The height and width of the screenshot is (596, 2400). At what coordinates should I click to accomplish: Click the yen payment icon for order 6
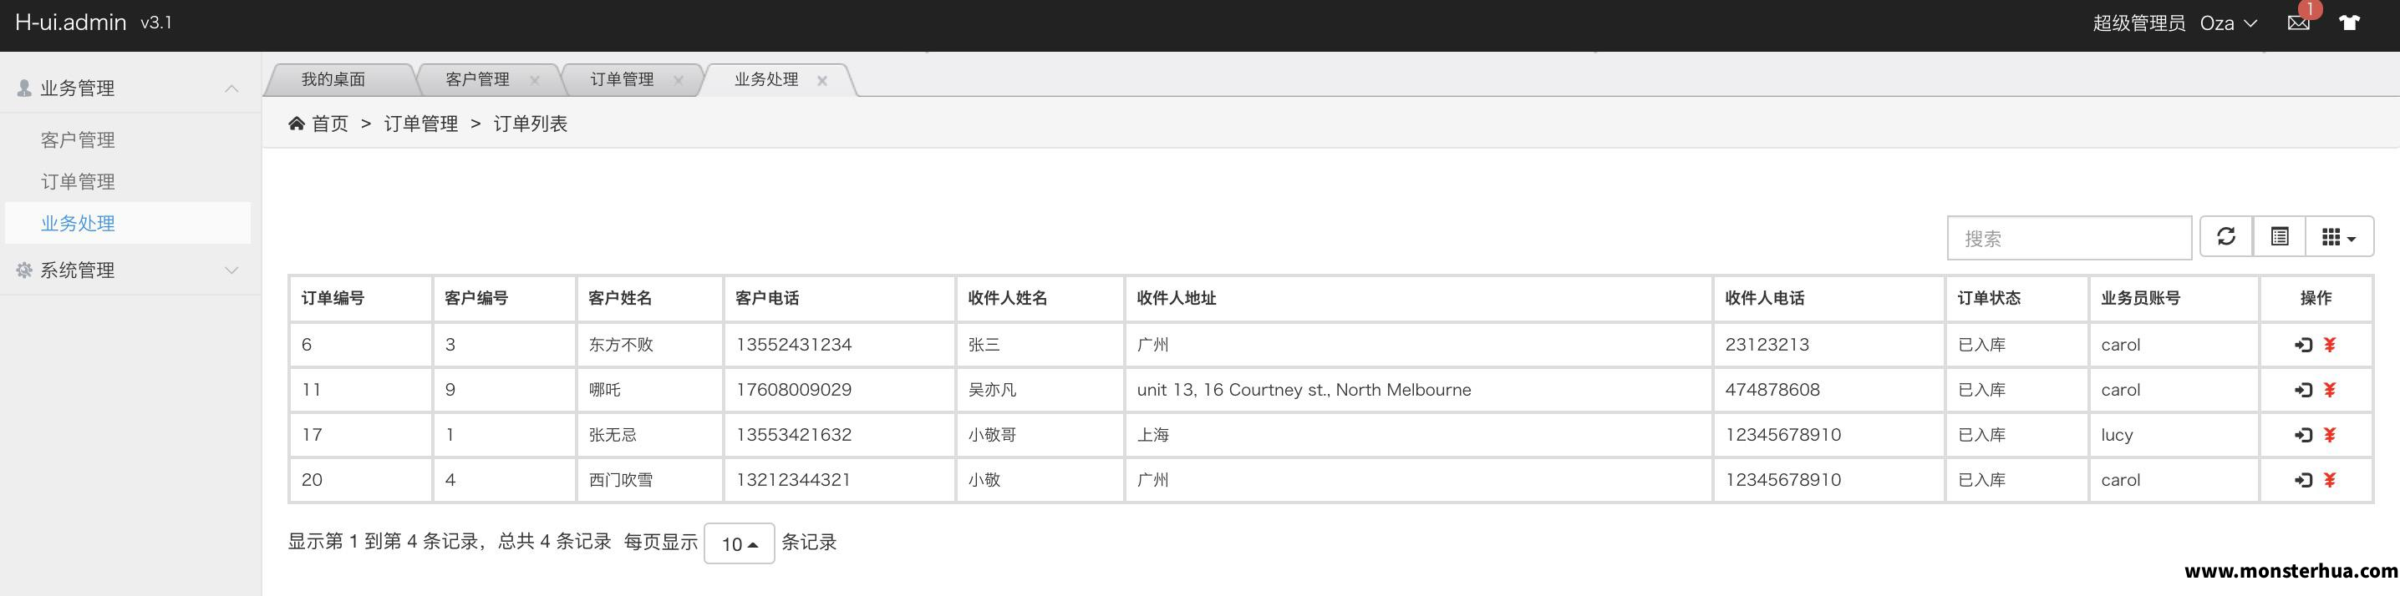click(2329, 346)
